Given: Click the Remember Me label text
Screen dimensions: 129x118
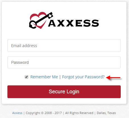Looking at the screenshot, I should 44,77.
